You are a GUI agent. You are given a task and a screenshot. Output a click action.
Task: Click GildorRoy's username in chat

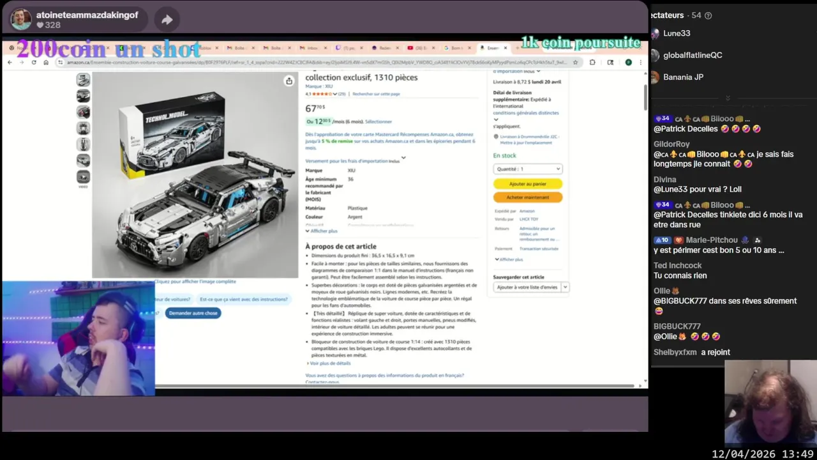671,144
